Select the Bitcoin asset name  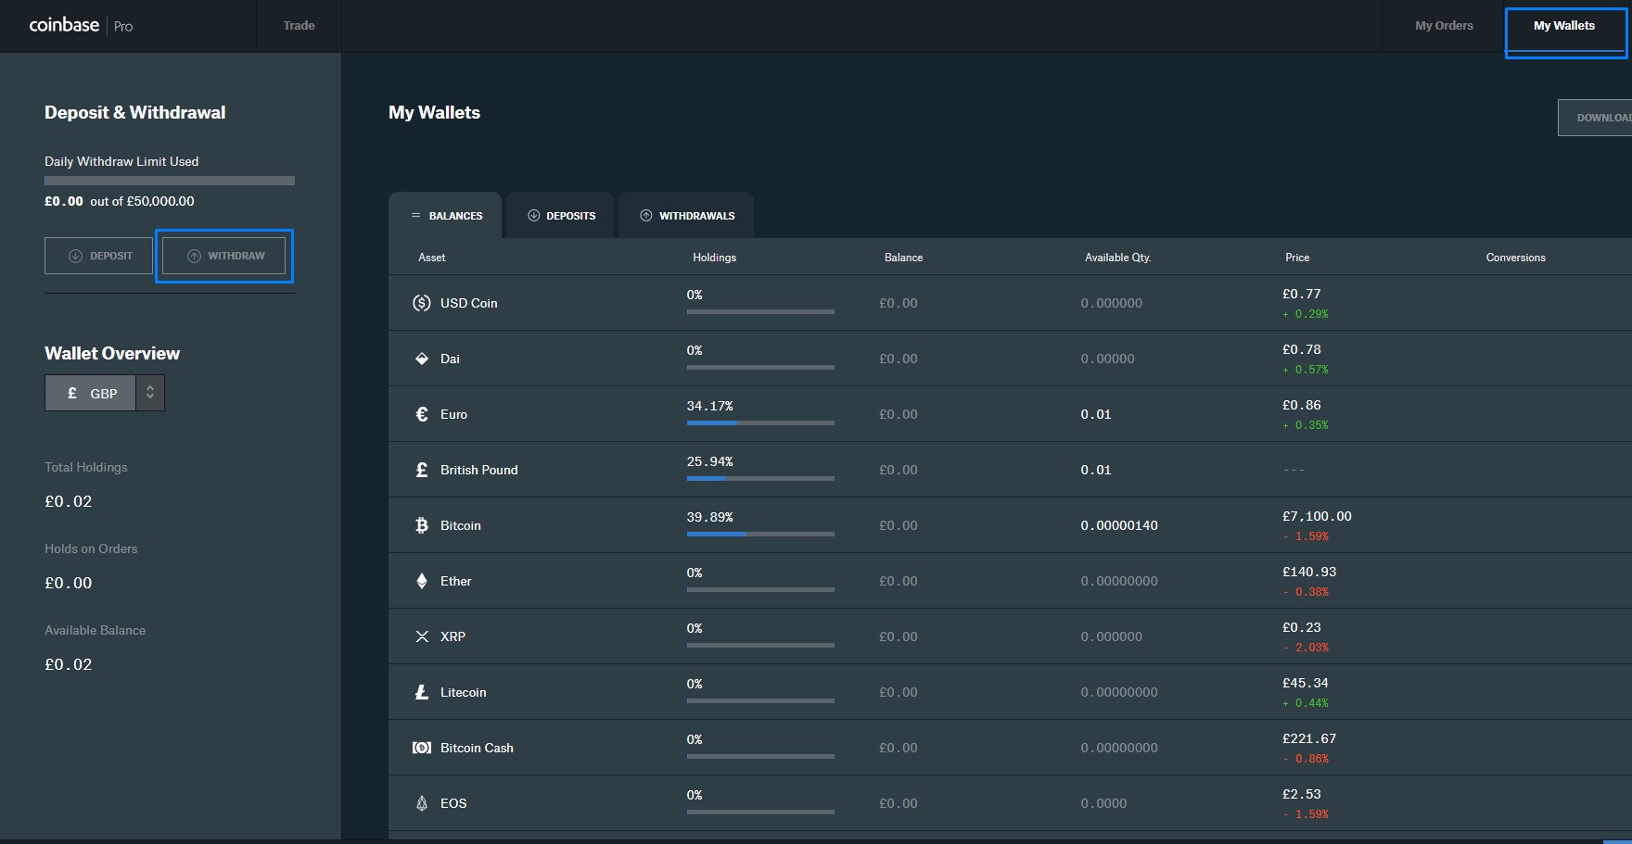point(460,525)
